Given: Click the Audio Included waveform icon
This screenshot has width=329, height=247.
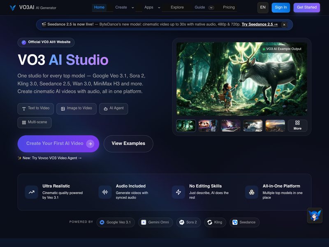Looking at the screenshot, I should [105, 192].
